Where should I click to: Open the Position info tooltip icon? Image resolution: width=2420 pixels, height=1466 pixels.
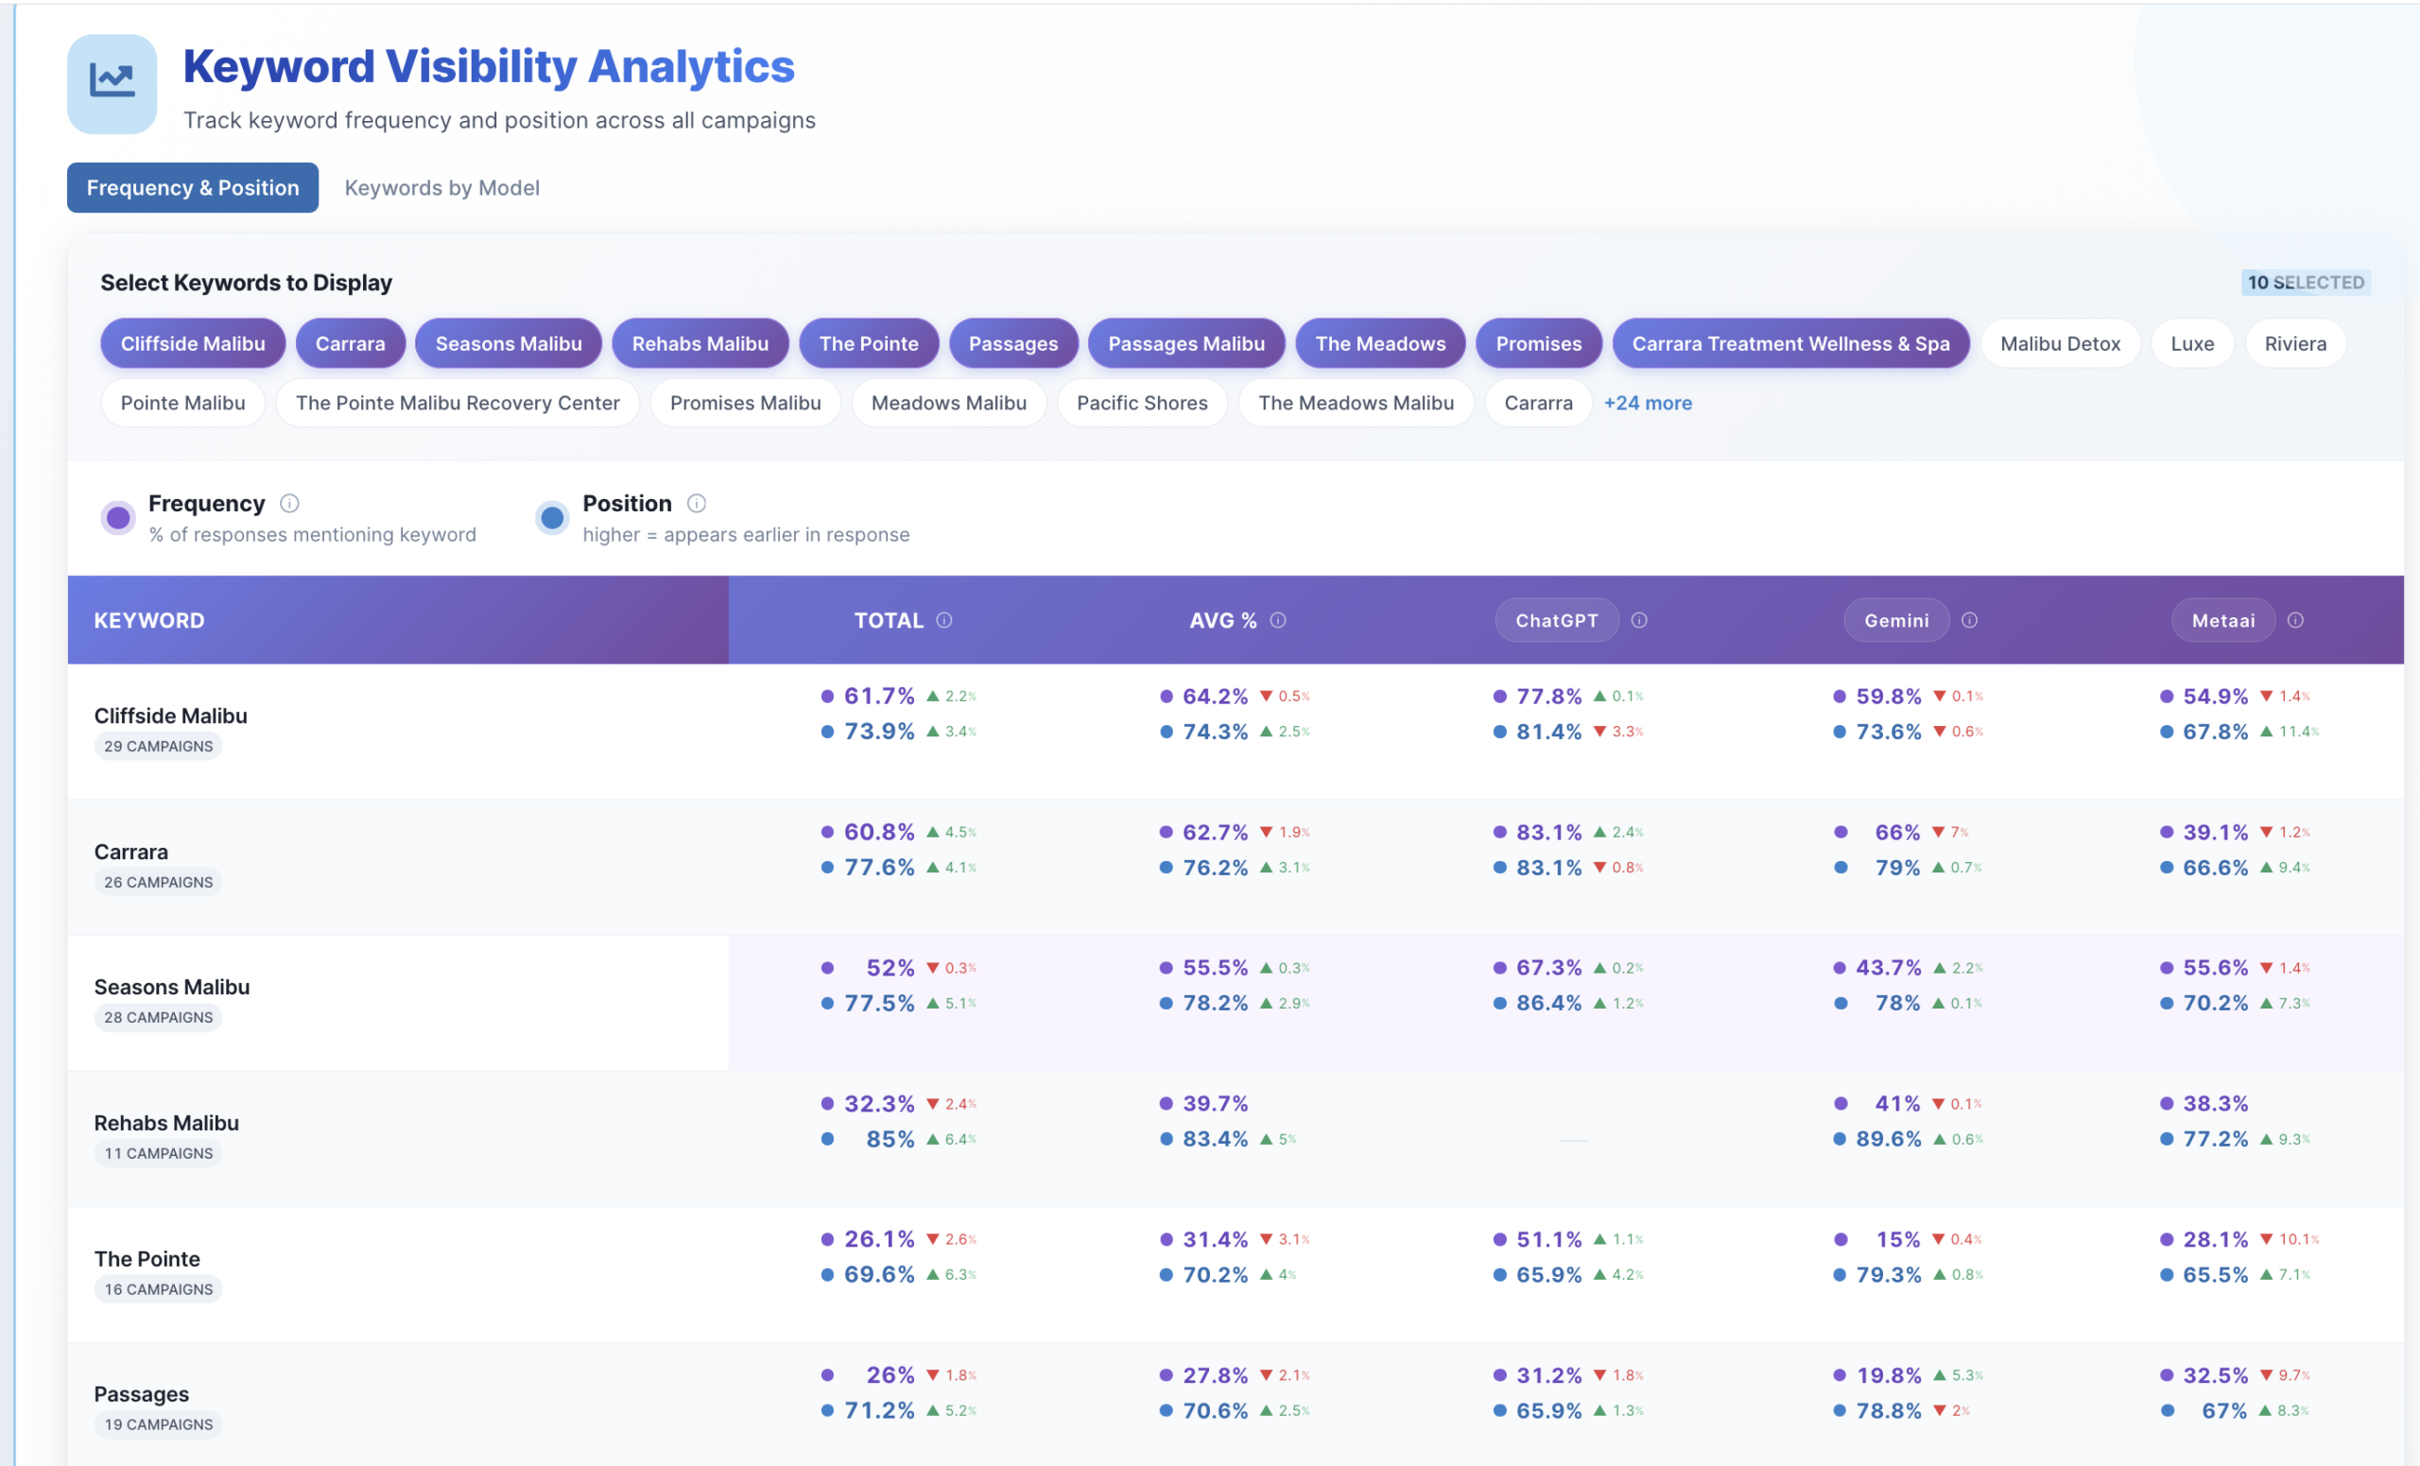coord(697,504)
